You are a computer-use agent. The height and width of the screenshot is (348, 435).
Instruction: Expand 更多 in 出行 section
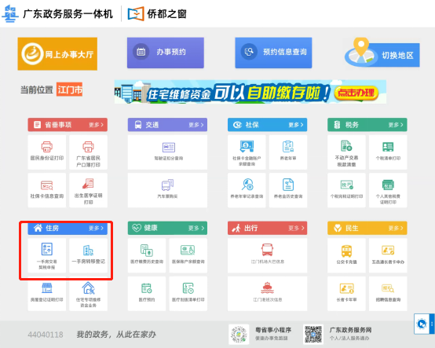(x=296, y=228)
